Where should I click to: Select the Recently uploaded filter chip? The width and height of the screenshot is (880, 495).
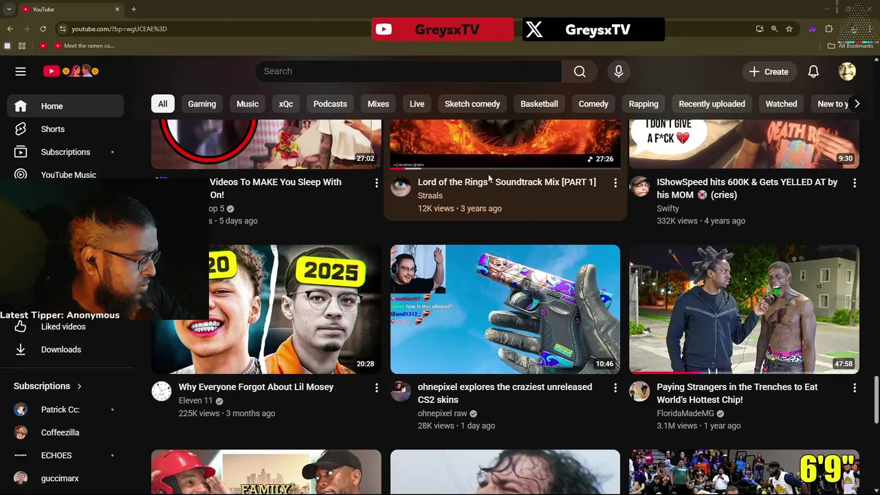tap(712, 104)
